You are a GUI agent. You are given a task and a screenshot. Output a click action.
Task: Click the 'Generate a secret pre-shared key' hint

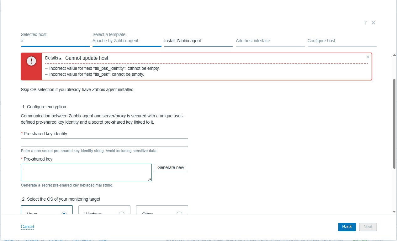tap(67, 185)
